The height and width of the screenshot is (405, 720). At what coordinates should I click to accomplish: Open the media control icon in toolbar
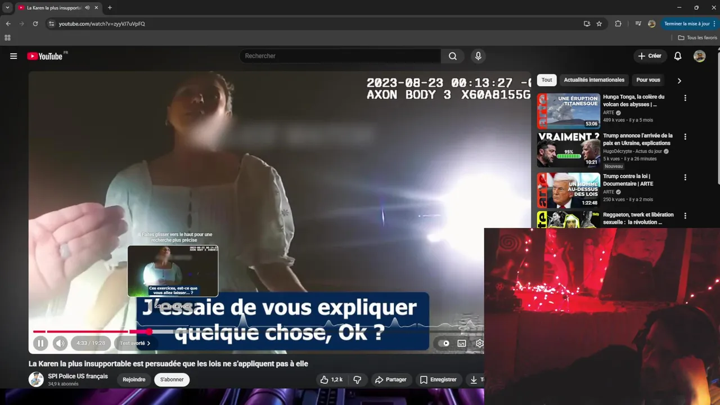tap(638, 24)
